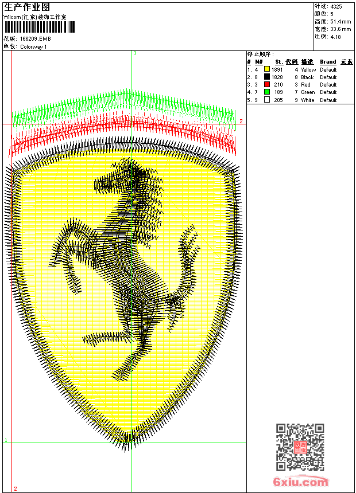This screenshot has height=493, width=356.
Task: Click the '颜色: 5' color count line
Action: [324, 14]
